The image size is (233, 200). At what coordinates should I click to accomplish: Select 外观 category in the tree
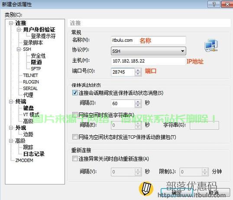(21, 128)
